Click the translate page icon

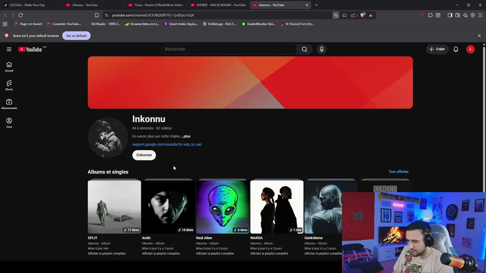(x=336, y=15)
